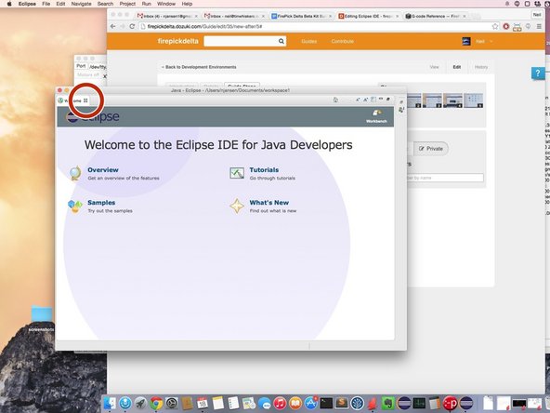Image resolution: width=550 pixels, height=413 pixels.
Task: Click Back to Development Environments link
Action: pyautogui.click(x=199, y=67)
